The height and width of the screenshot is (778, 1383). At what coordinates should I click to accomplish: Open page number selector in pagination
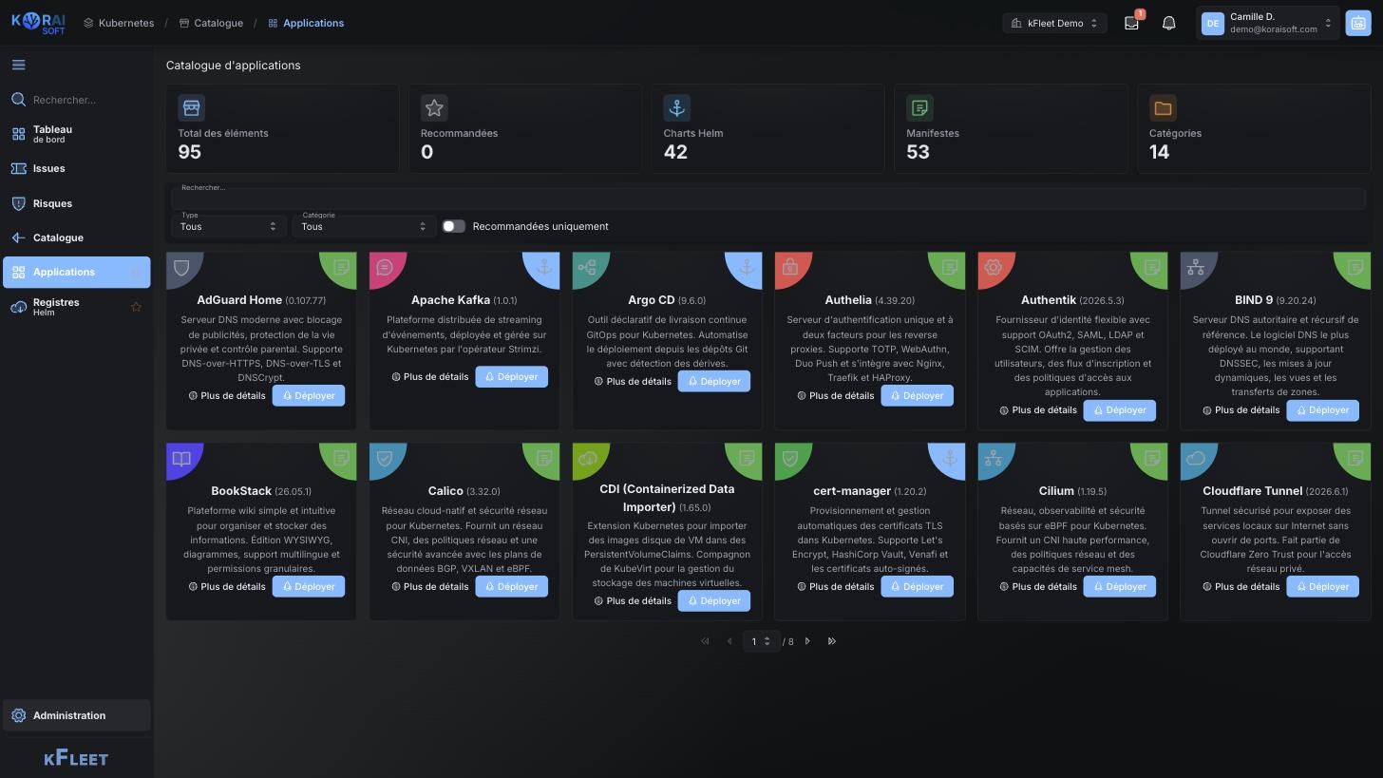[760, 641]
